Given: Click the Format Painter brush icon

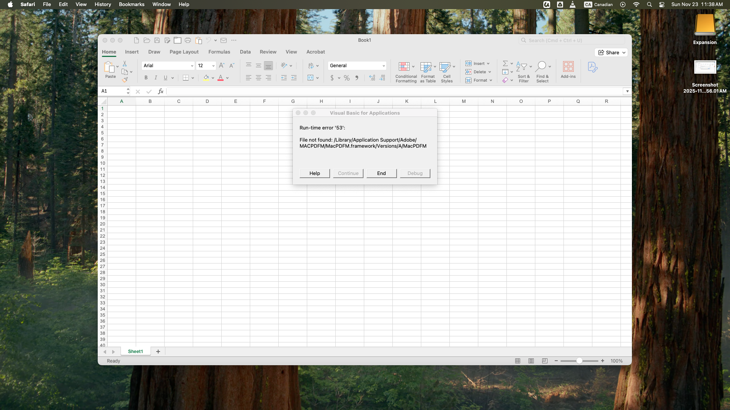Looking at the screenshot, I should 125,80.
